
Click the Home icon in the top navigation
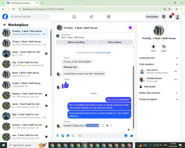(x=74, y=17)
